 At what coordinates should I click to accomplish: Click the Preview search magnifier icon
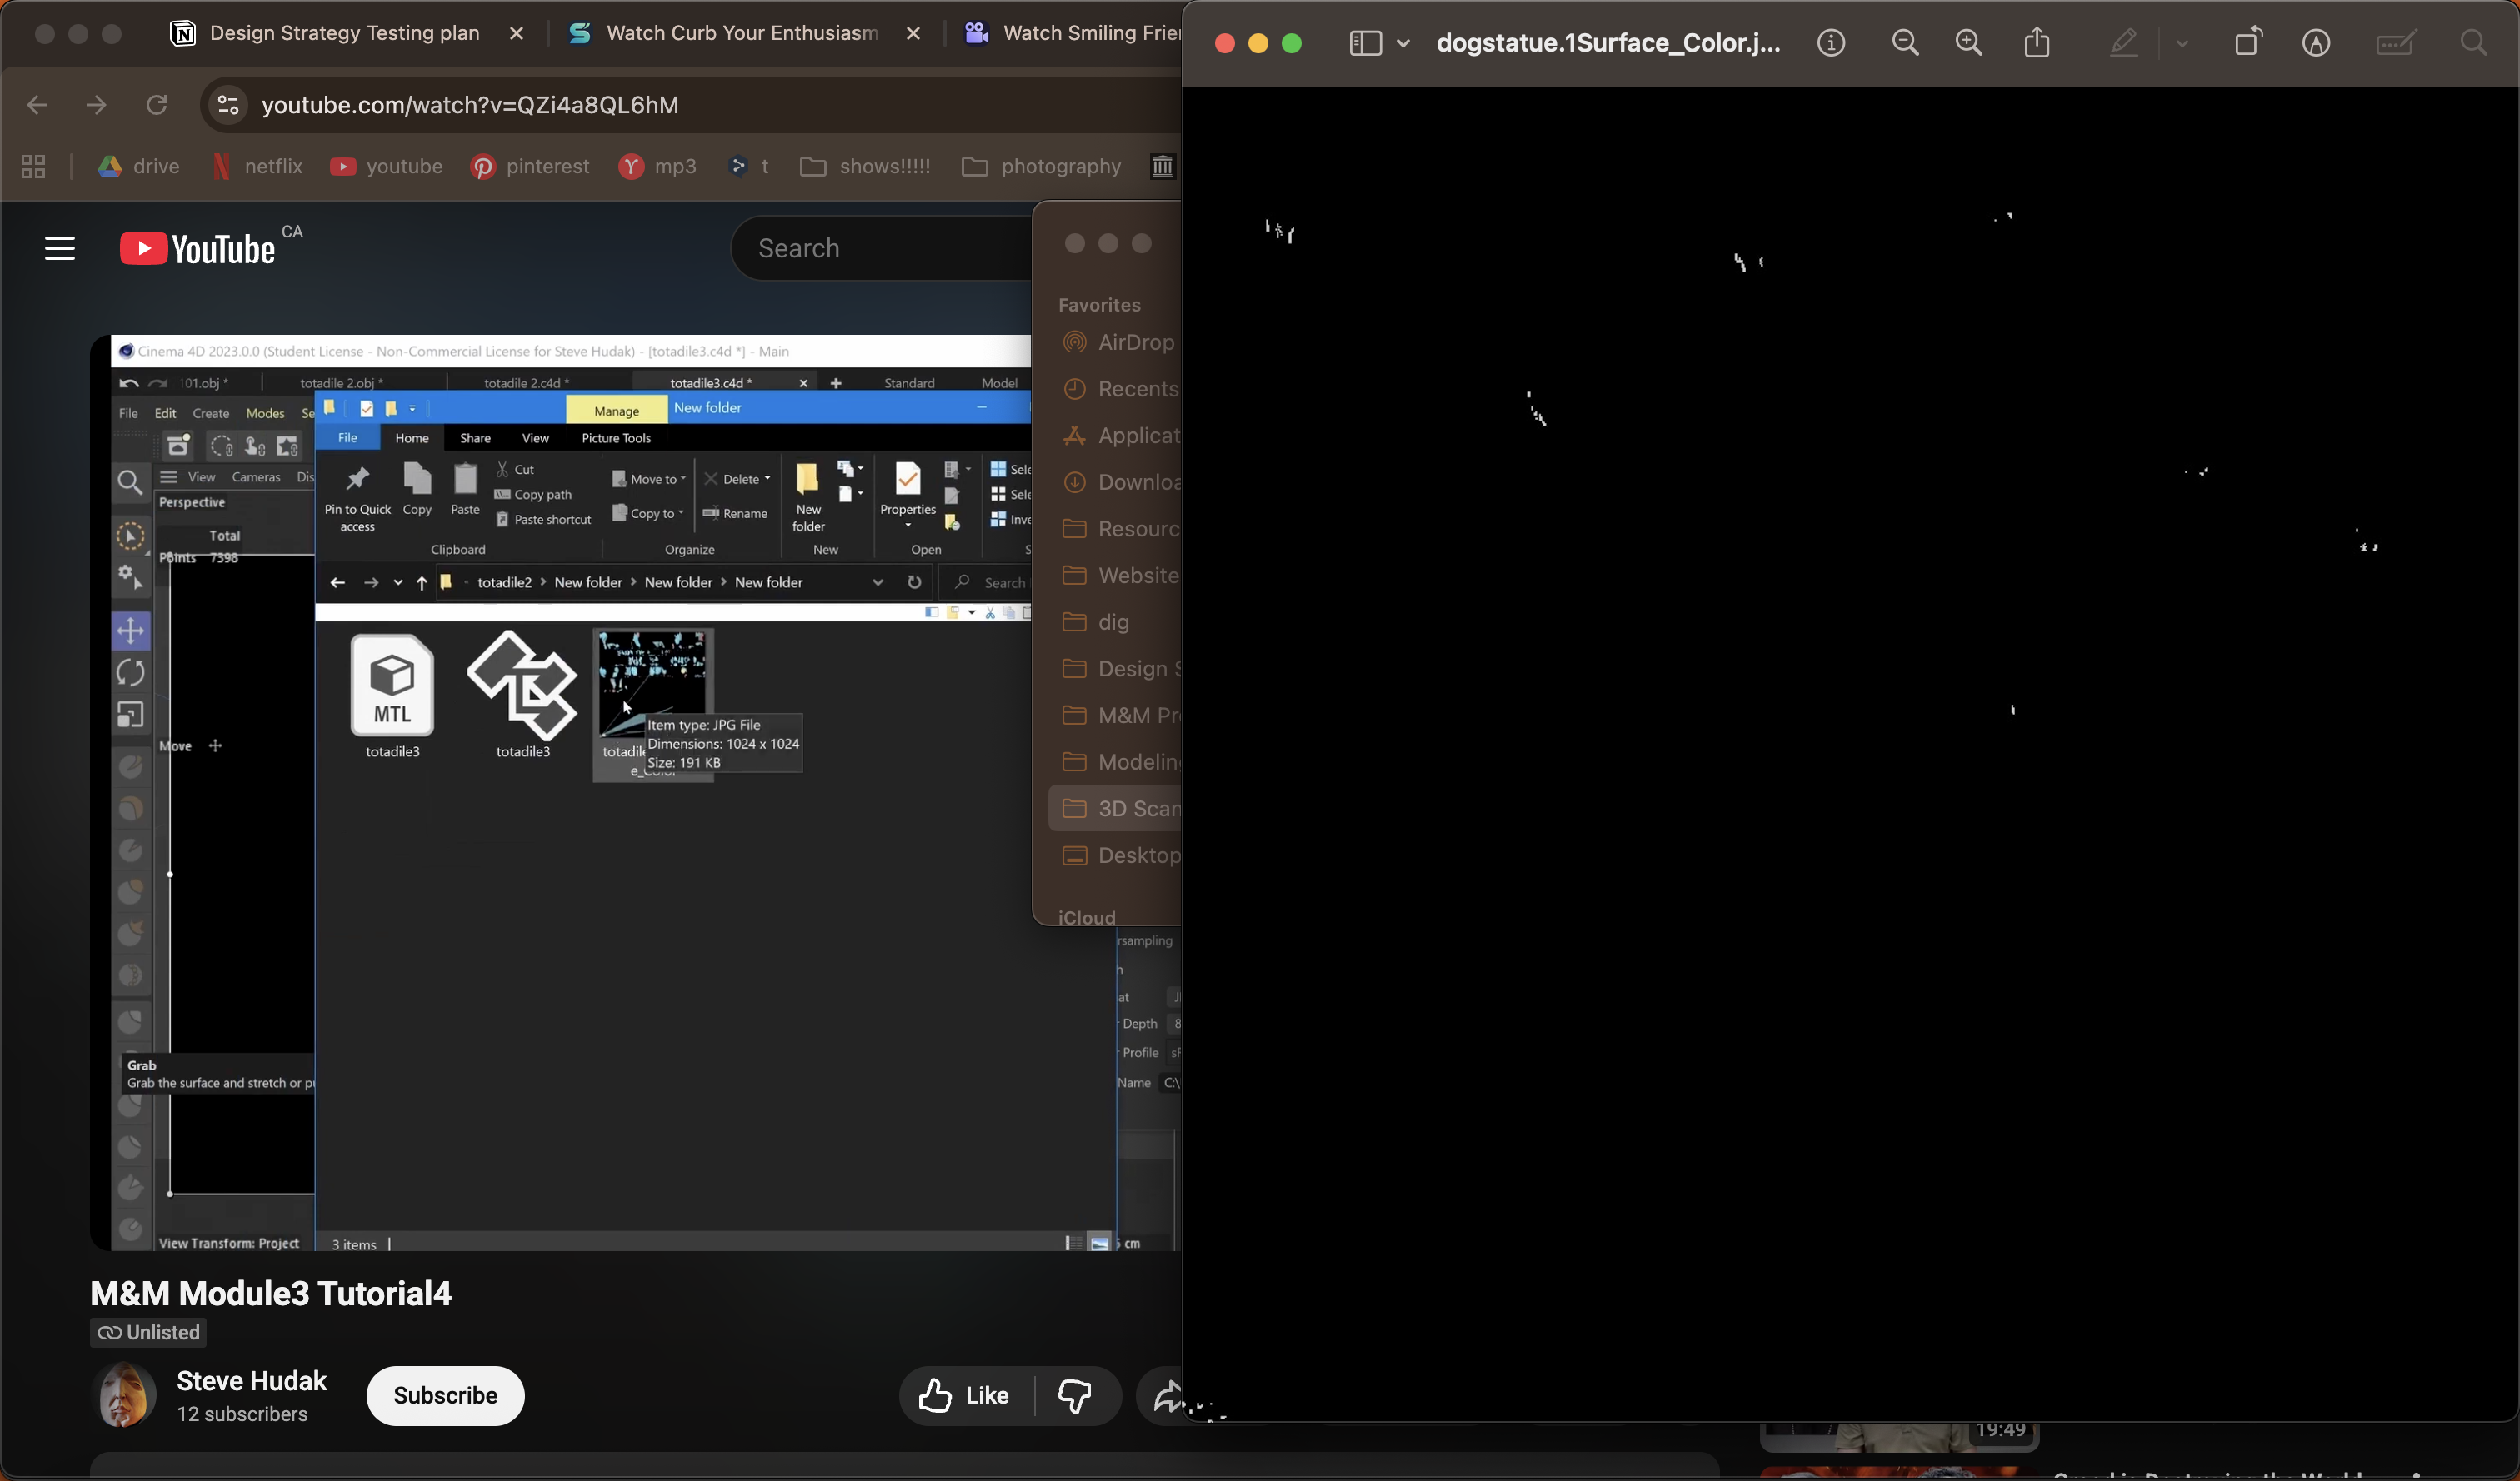(x=2473, y=43)
